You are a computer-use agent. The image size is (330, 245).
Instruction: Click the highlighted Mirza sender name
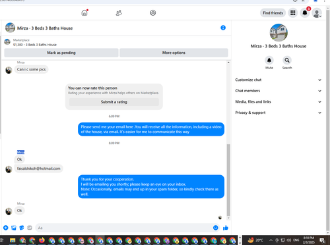click(20, 152)
